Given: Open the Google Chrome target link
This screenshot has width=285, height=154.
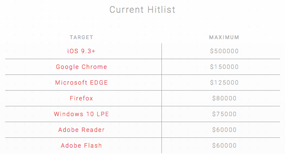Looking at the screenshot, I should coord(81,67).
